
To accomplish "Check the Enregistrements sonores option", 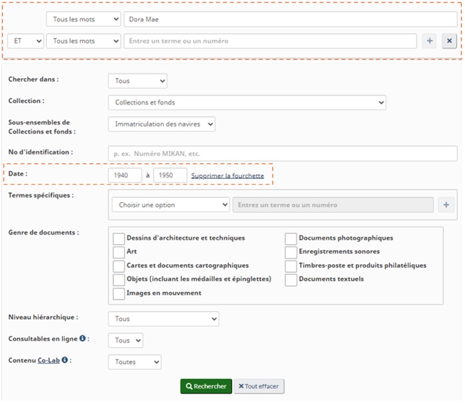I will [291, 252].
